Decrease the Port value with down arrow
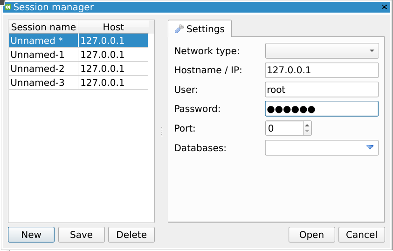The width and height of the screenshot is (393, 251). [307, 132]
